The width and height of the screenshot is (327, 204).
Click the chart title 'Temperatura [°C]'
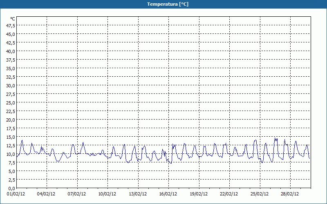pyautogui.click(x=168, y=4)
